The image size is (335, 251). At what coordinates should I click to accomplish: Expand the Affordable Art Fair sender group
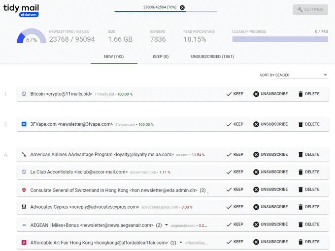tap(181, 243)
